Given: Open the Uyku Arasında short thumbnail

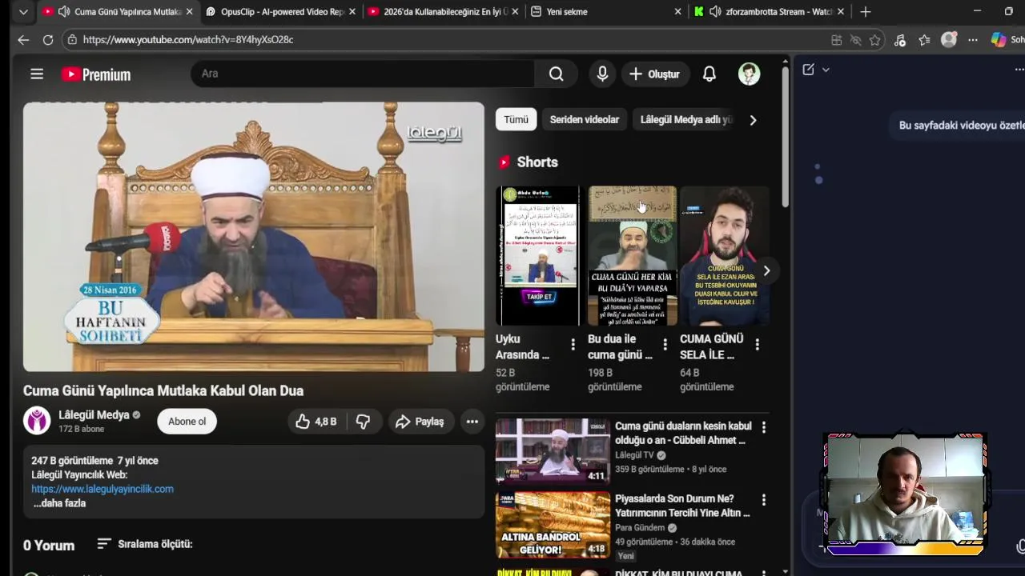Looking at the screenshot, I should click(540, 256).
